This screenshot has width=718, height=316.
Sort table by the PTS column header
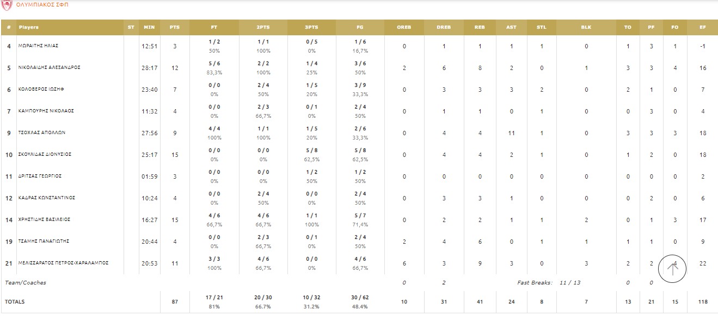click(175, 27)
